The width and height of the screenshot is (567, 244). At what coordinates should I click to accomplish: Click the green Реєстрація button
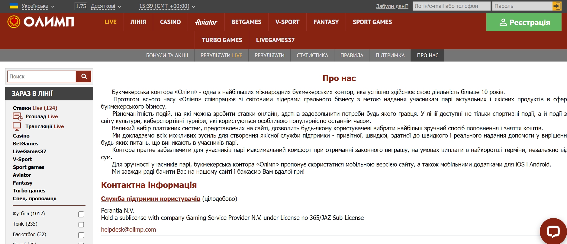coord(524,22)
